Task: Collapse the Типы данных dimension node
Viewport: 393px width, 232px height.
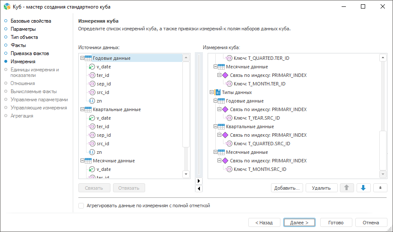Action: (211, 92)
